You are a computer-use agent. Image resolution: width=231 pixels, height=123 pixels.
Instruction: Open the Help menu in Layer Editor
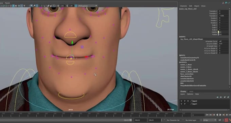(197, 94)
